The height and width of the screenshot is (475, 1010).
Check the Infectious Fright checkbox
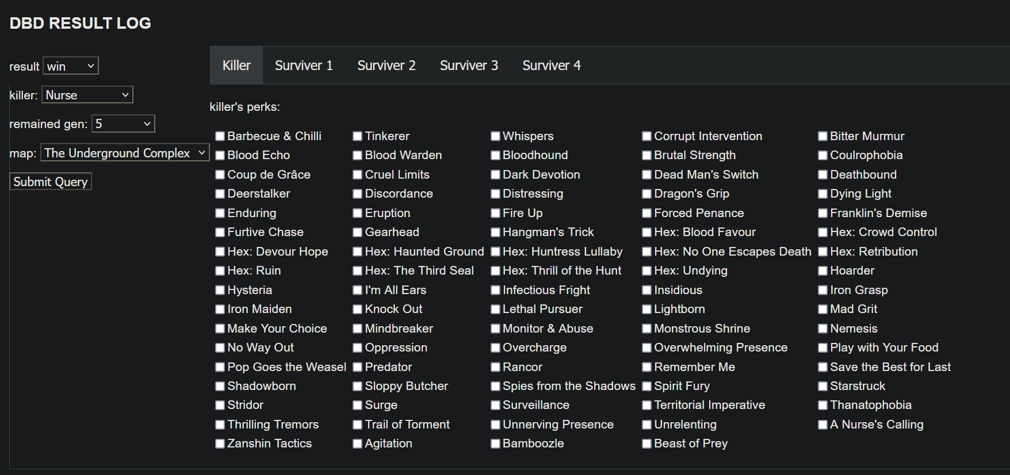pos(495,290)
